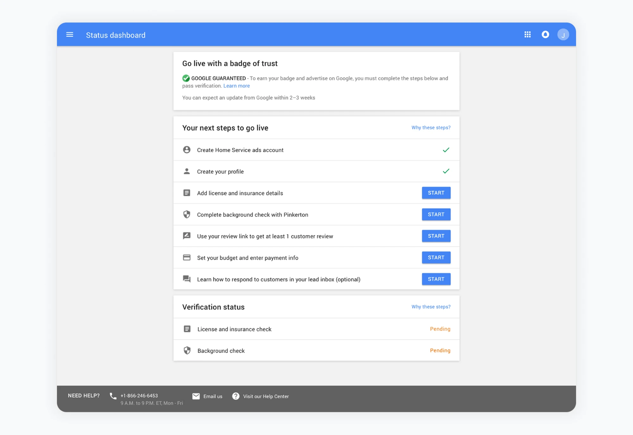Click the document icon beside Add license and insurance details
This screenshot has height=435, width=633.
pos(187,193)
